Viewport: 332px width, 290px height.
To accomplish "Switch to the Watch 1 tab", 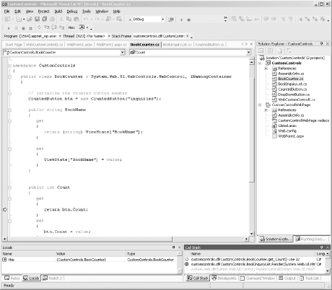I will (x=52, y=278).
